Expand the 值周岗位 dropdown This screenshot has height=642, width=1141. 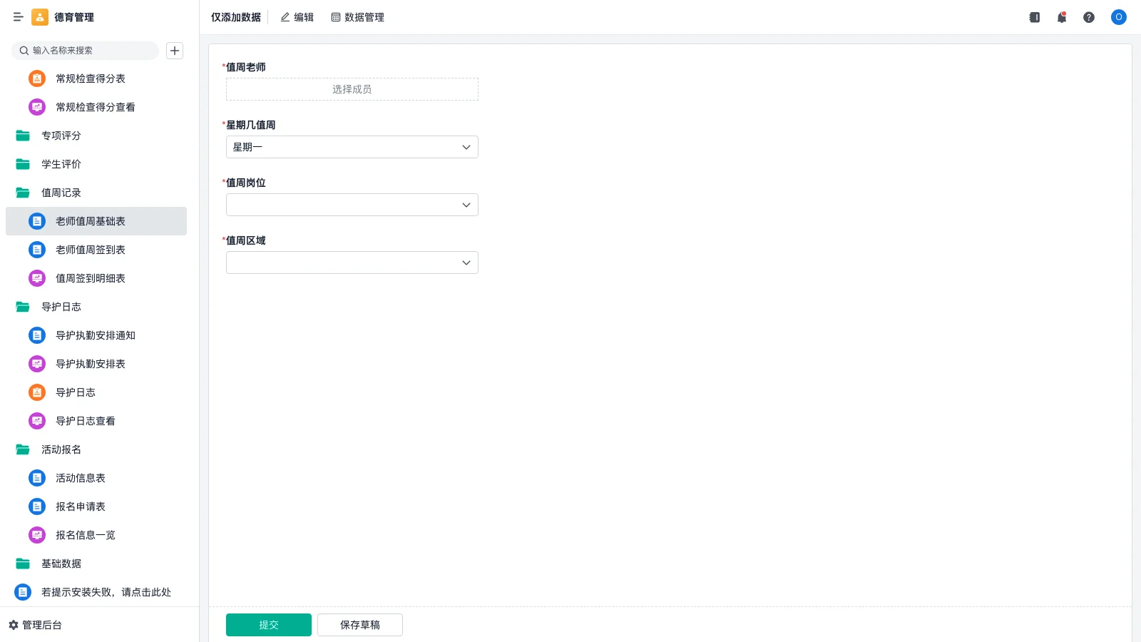pos(352,205)
